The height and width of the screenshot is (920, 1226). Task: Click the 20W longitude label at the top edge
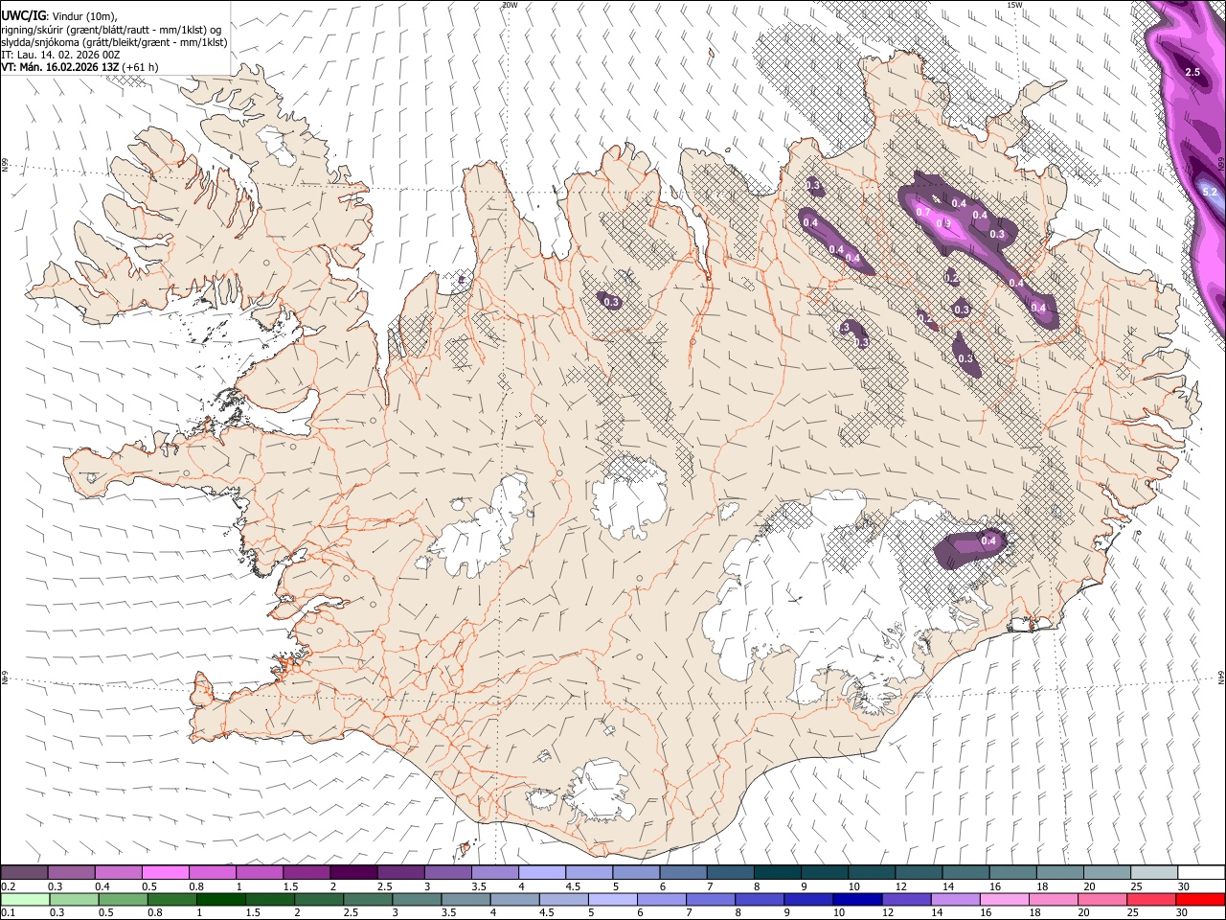coord(510,5)
